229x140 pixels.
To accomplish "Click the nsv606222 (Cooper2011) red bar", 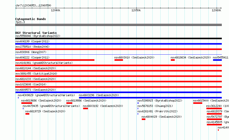I will pos(55,60).
